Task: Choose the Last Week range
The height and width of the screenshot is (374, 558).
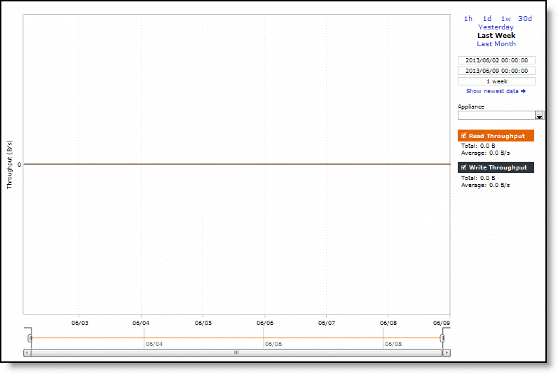Action: coord(496,36)
